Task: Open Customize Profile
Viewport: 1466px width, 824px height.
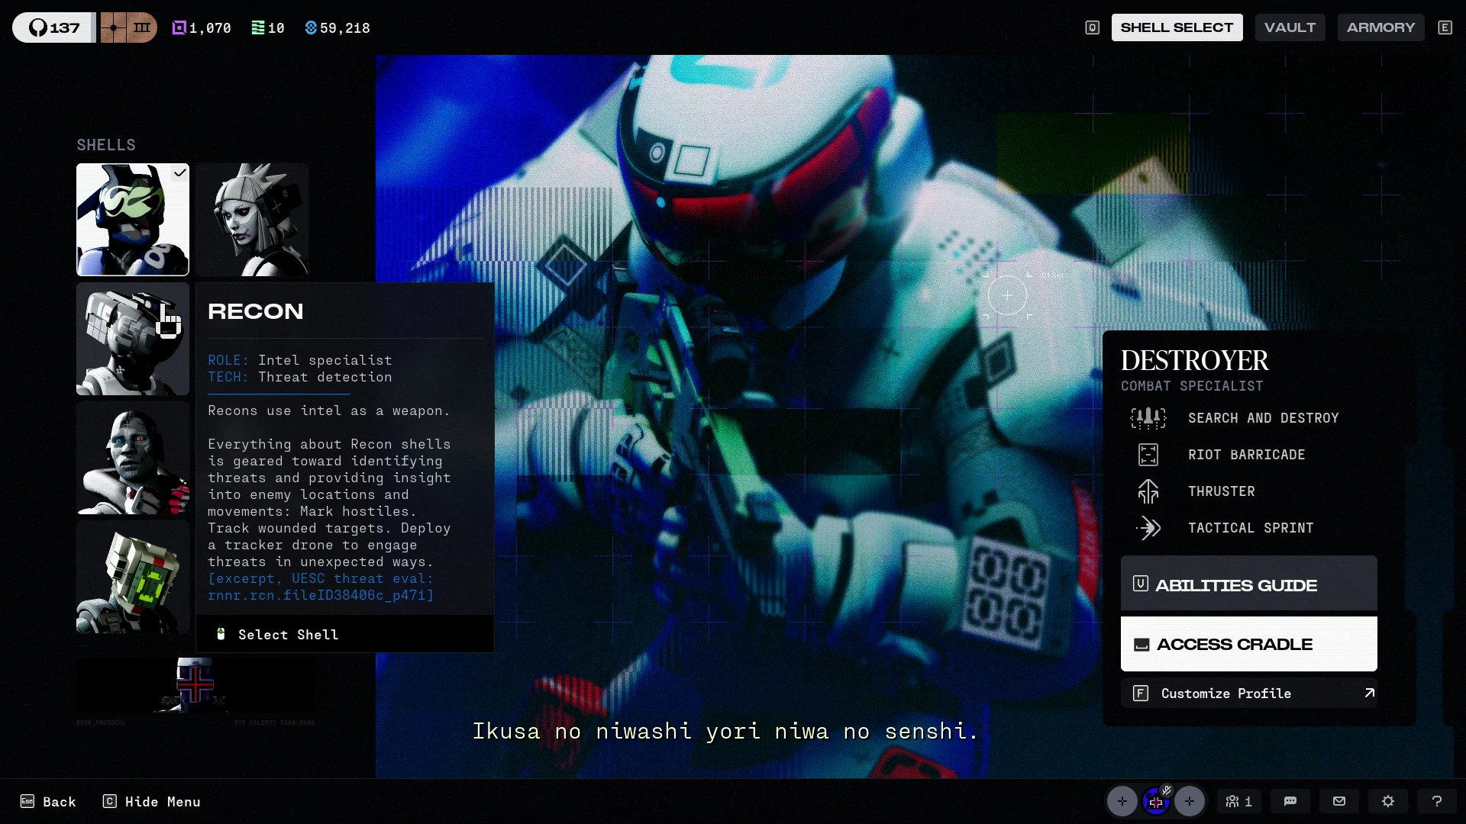Action: pyautogui.click(x=1249, y=693)
